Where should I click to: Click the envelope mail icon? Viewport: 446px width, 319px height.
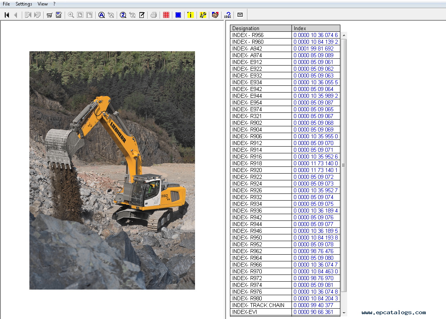tap(240, 15)
